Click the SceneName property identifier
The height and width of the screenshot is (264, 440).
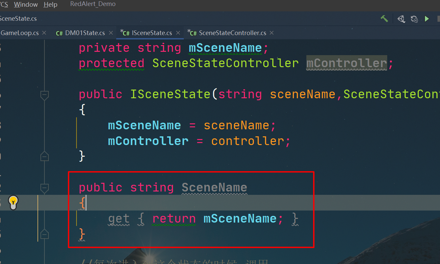pyautogui.click(x=214, y=187)
